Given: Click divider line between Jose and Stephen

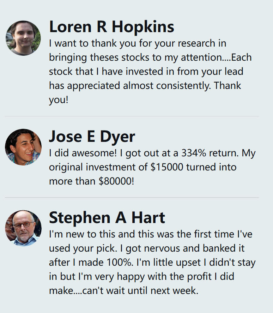Looking at the screenshot, I should [132, 198].
